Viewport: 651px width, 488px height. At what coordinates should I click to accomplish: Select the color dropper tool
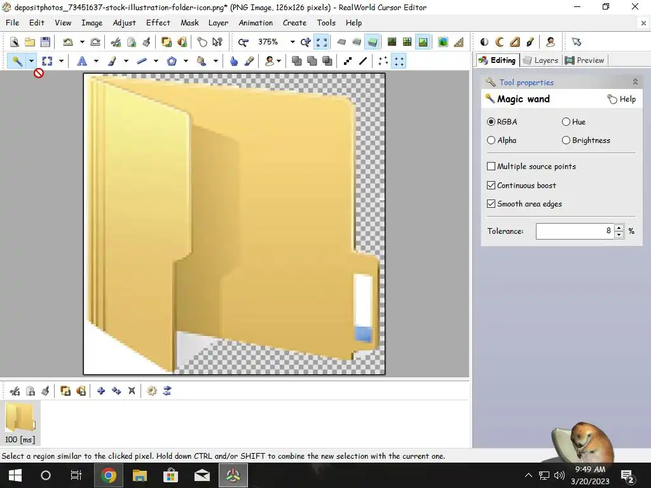(249, 62)
